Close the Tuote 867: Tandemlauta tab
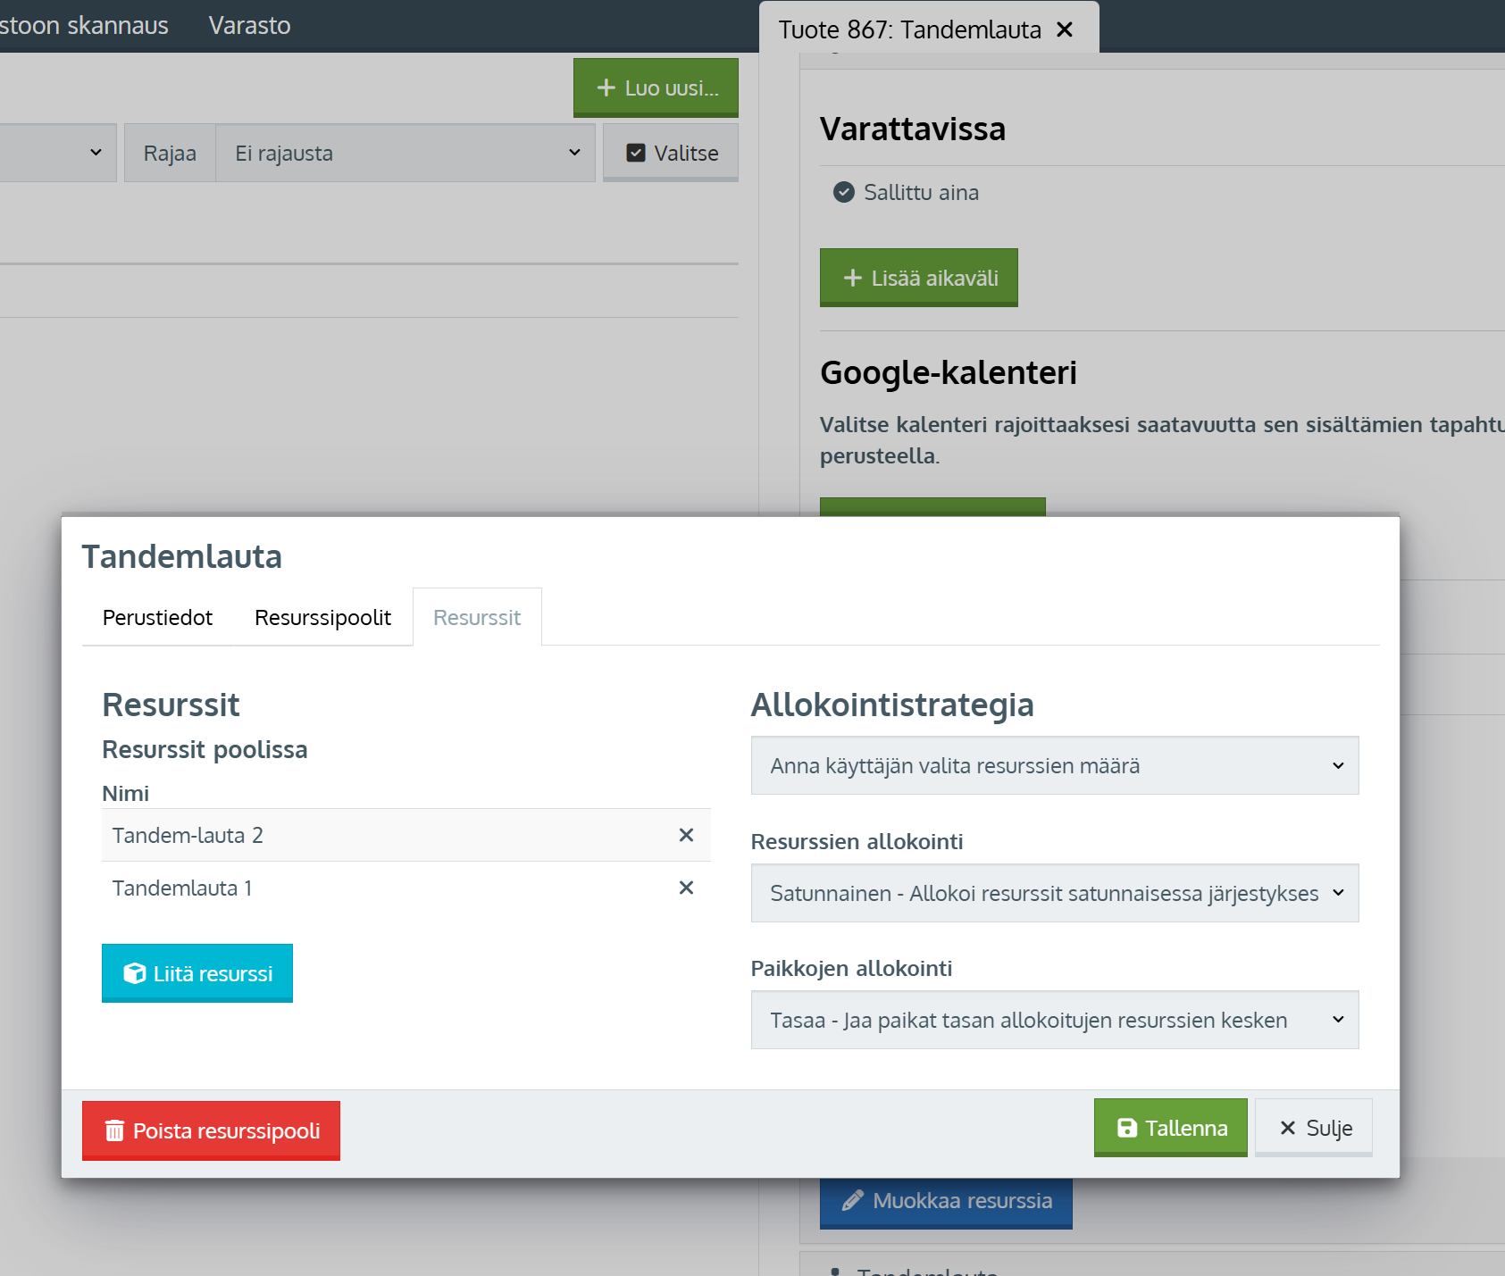Viewport: 1505px width, 1276px height. pos(1065,29)
